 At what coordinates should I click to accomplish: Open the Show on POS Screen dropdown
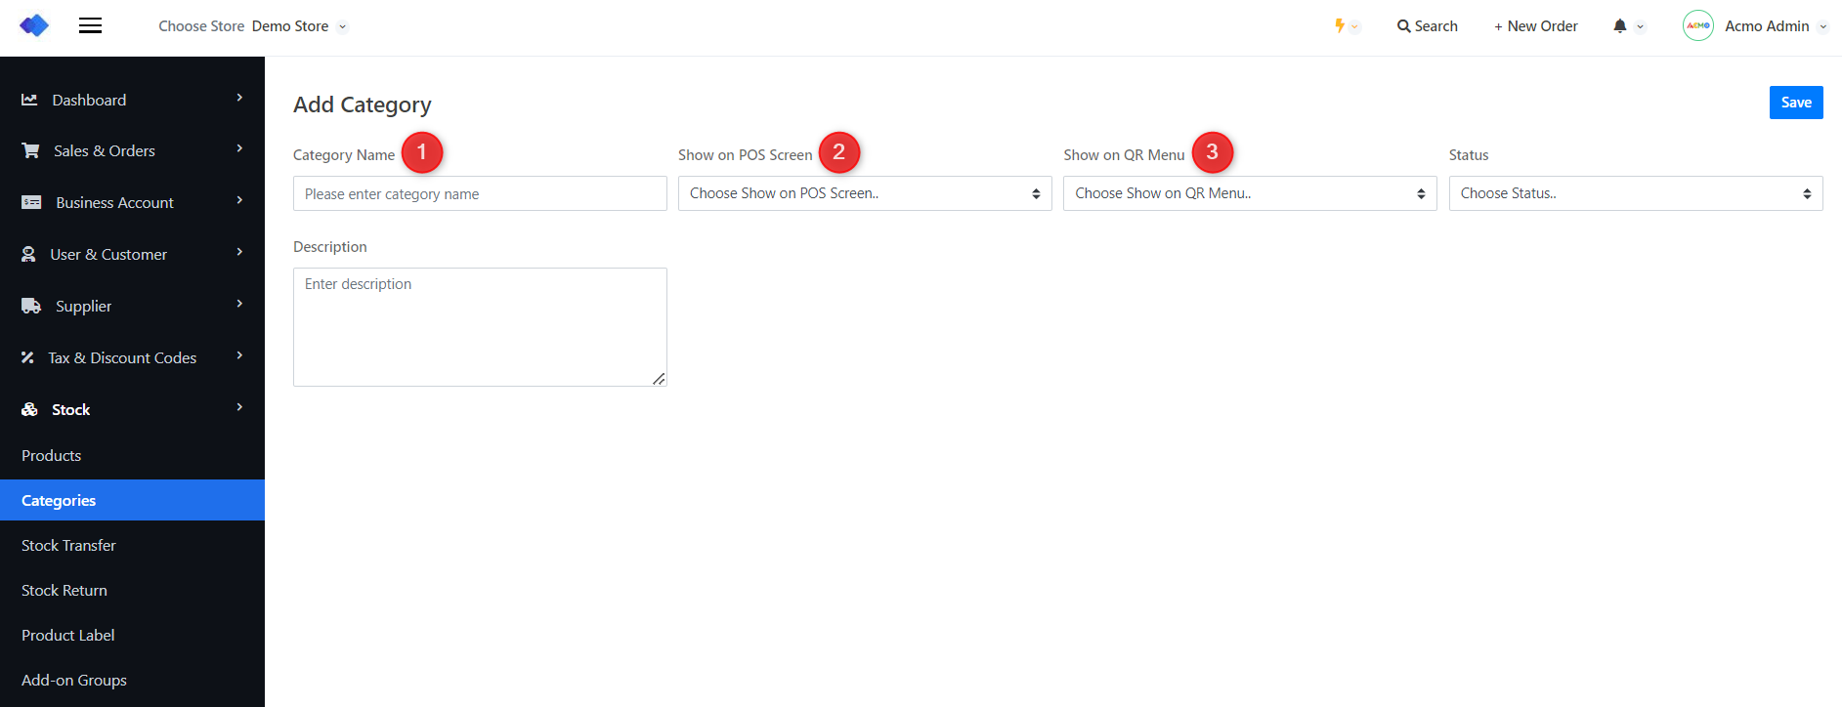click(x=864, y=193)
